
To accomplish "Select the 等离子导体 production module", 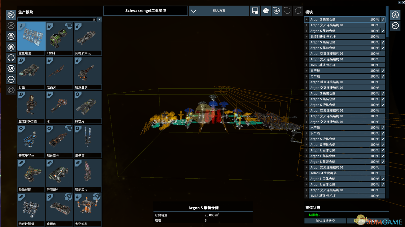I will click(x=31, y=141).
